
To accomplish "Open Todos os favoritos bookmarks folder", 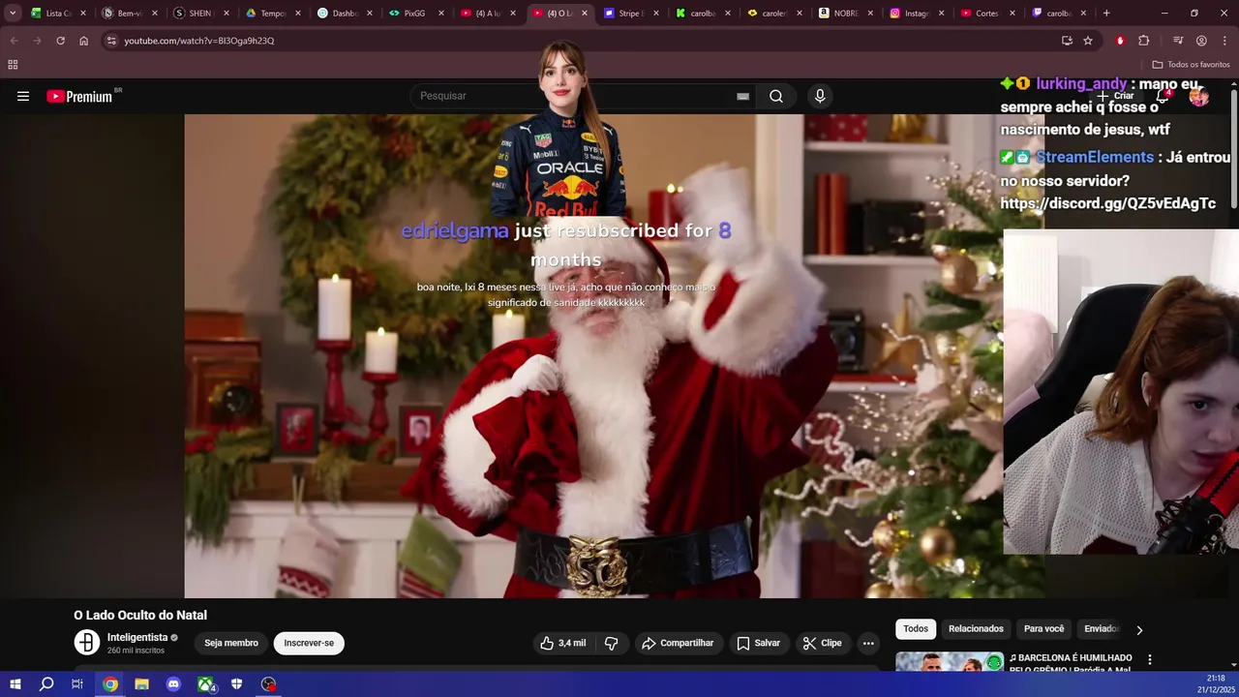I will click(x=1191, y=65).
